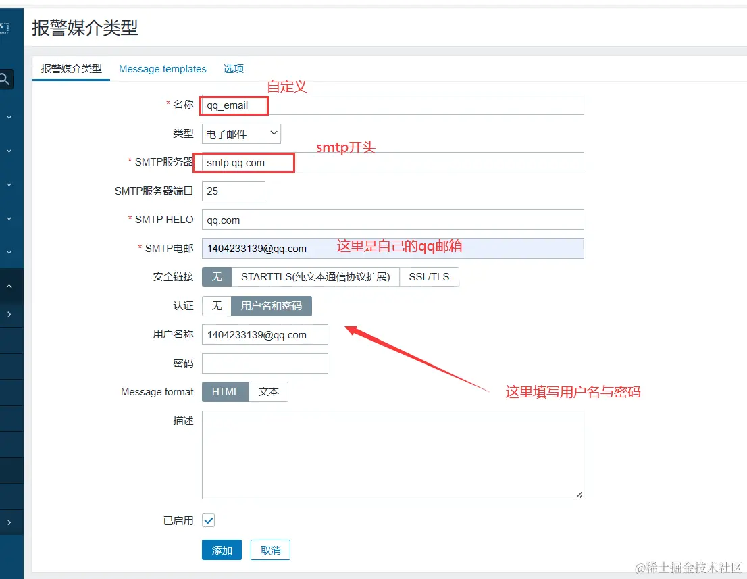Choose HTML message format
The height and width of the screenshot is (579, 747).
(x=226, y=392)
